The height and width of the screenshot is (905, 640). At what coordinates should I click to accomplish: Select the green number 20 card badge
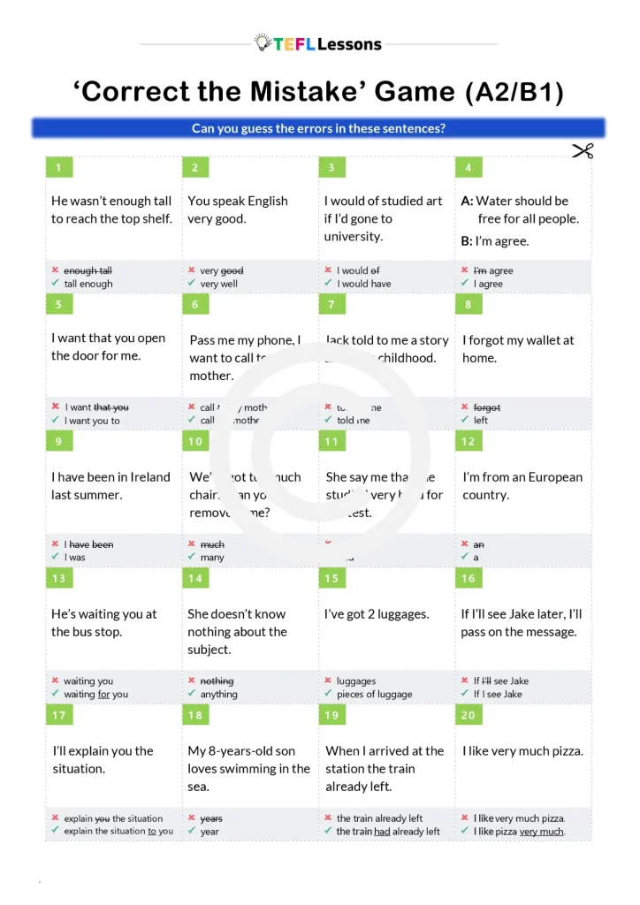[x=469, y=716]
